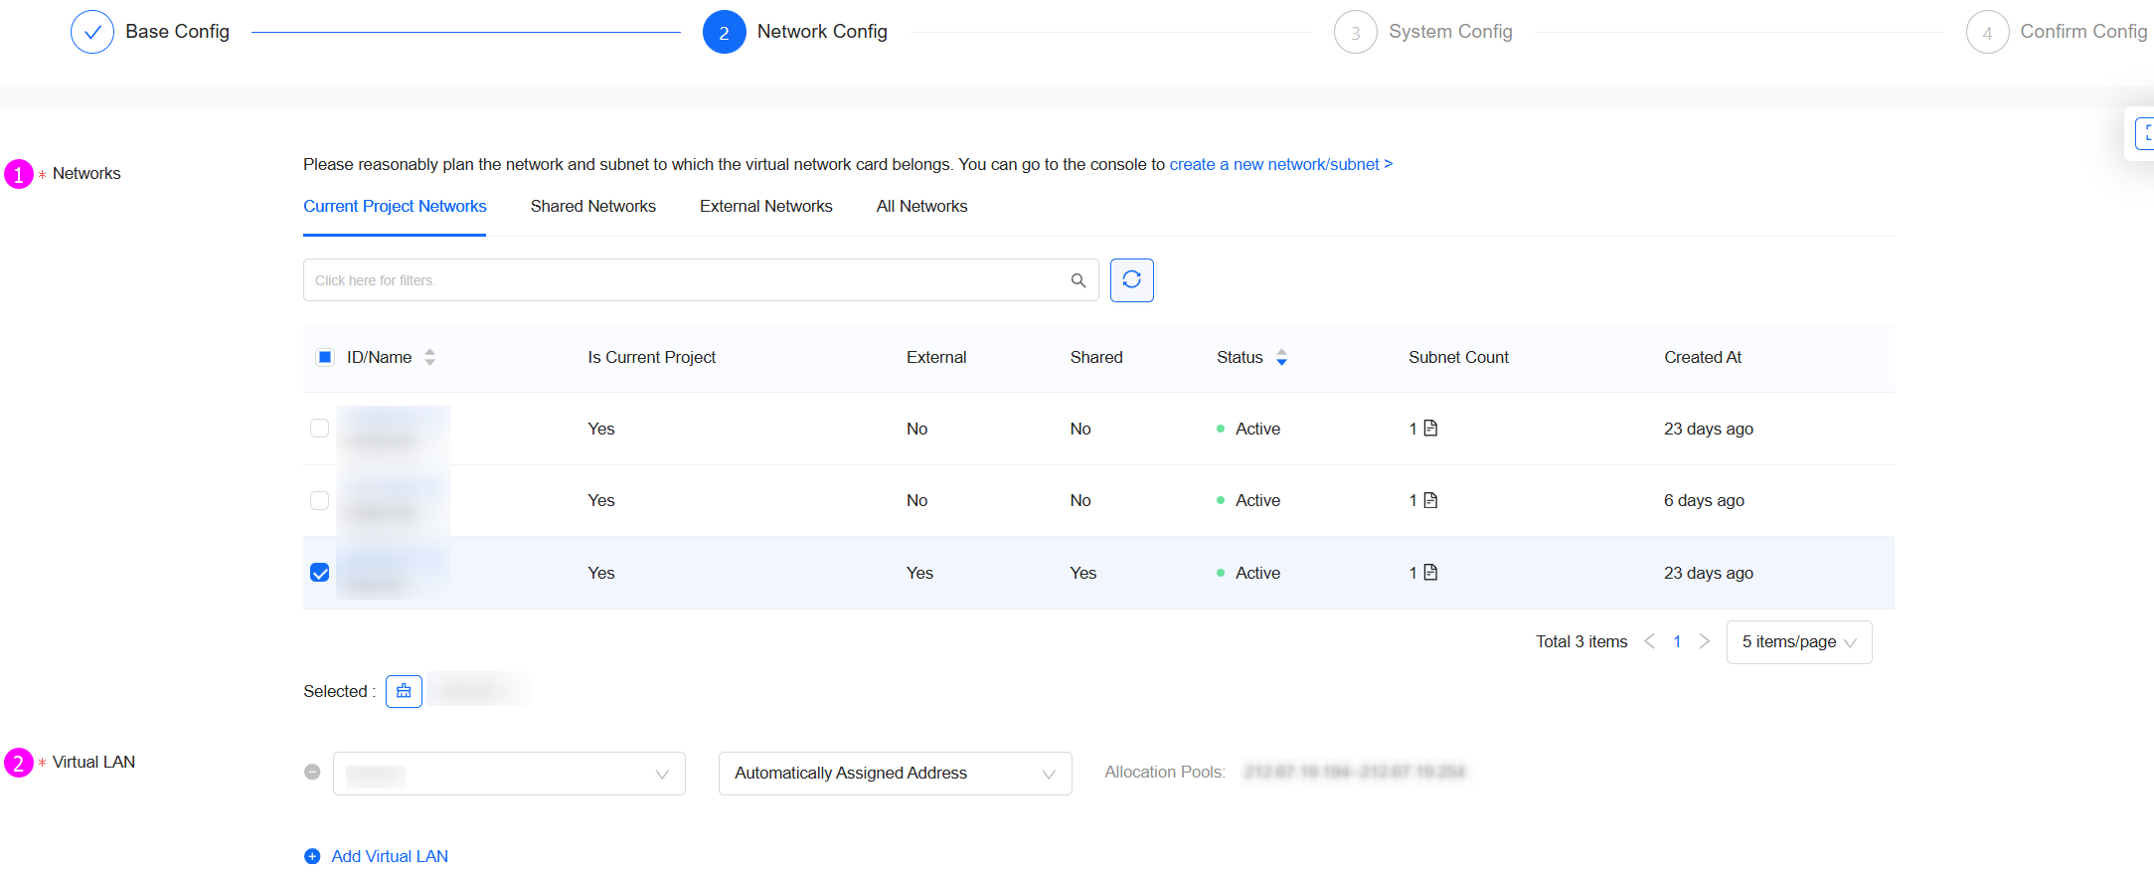
Task: Check the network row created 6 days ago
Action: click(319, 500)
